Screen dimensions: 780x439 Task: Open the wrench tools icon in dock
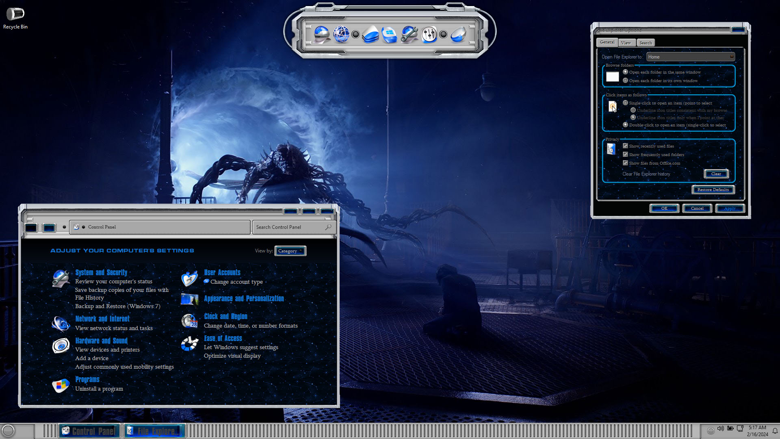click(409, 35)
